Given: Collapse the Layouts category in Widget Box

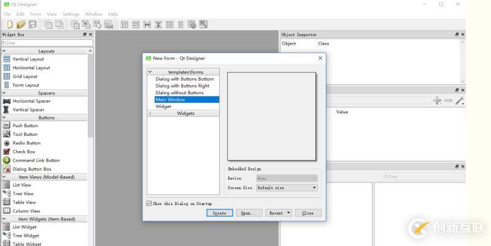Looking at the screenshot, I should (x=4, y=51).
